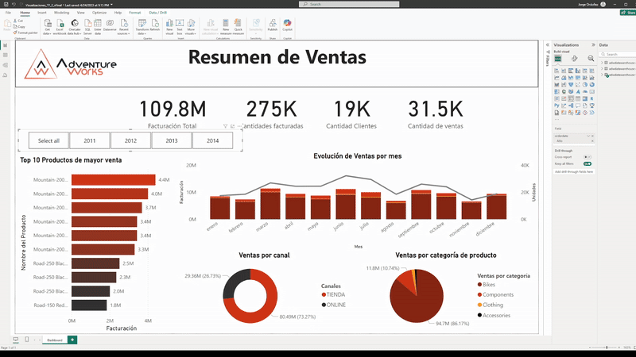This screenshot has height=357, width=636.
Task: Toggle the Keep all filters switch
Action: (588, 164)
